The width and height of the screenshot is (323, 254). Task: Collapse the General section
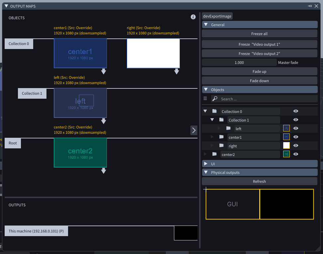click(x=206, y=25)
